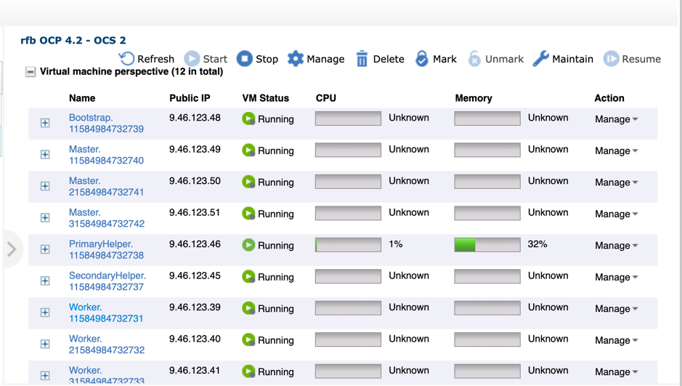Expand the Bootstrap VM row

45,123
